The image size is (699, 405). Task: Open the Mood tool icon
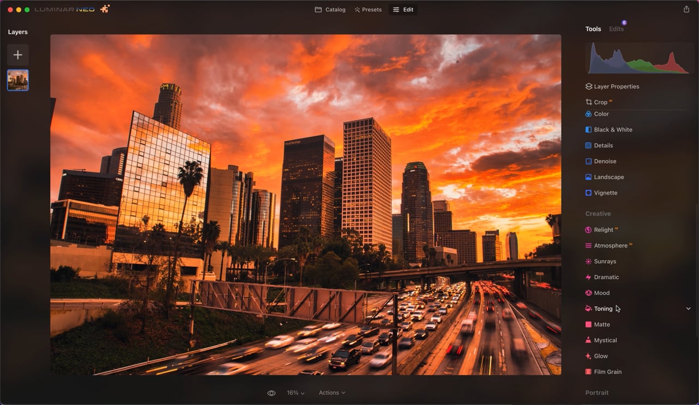[588, 293]
